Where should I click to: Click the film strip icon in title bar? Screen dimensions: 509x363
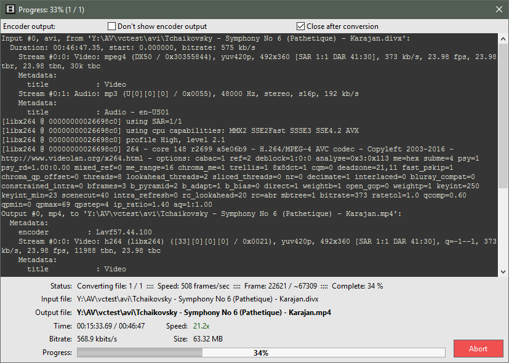point(10,9)
